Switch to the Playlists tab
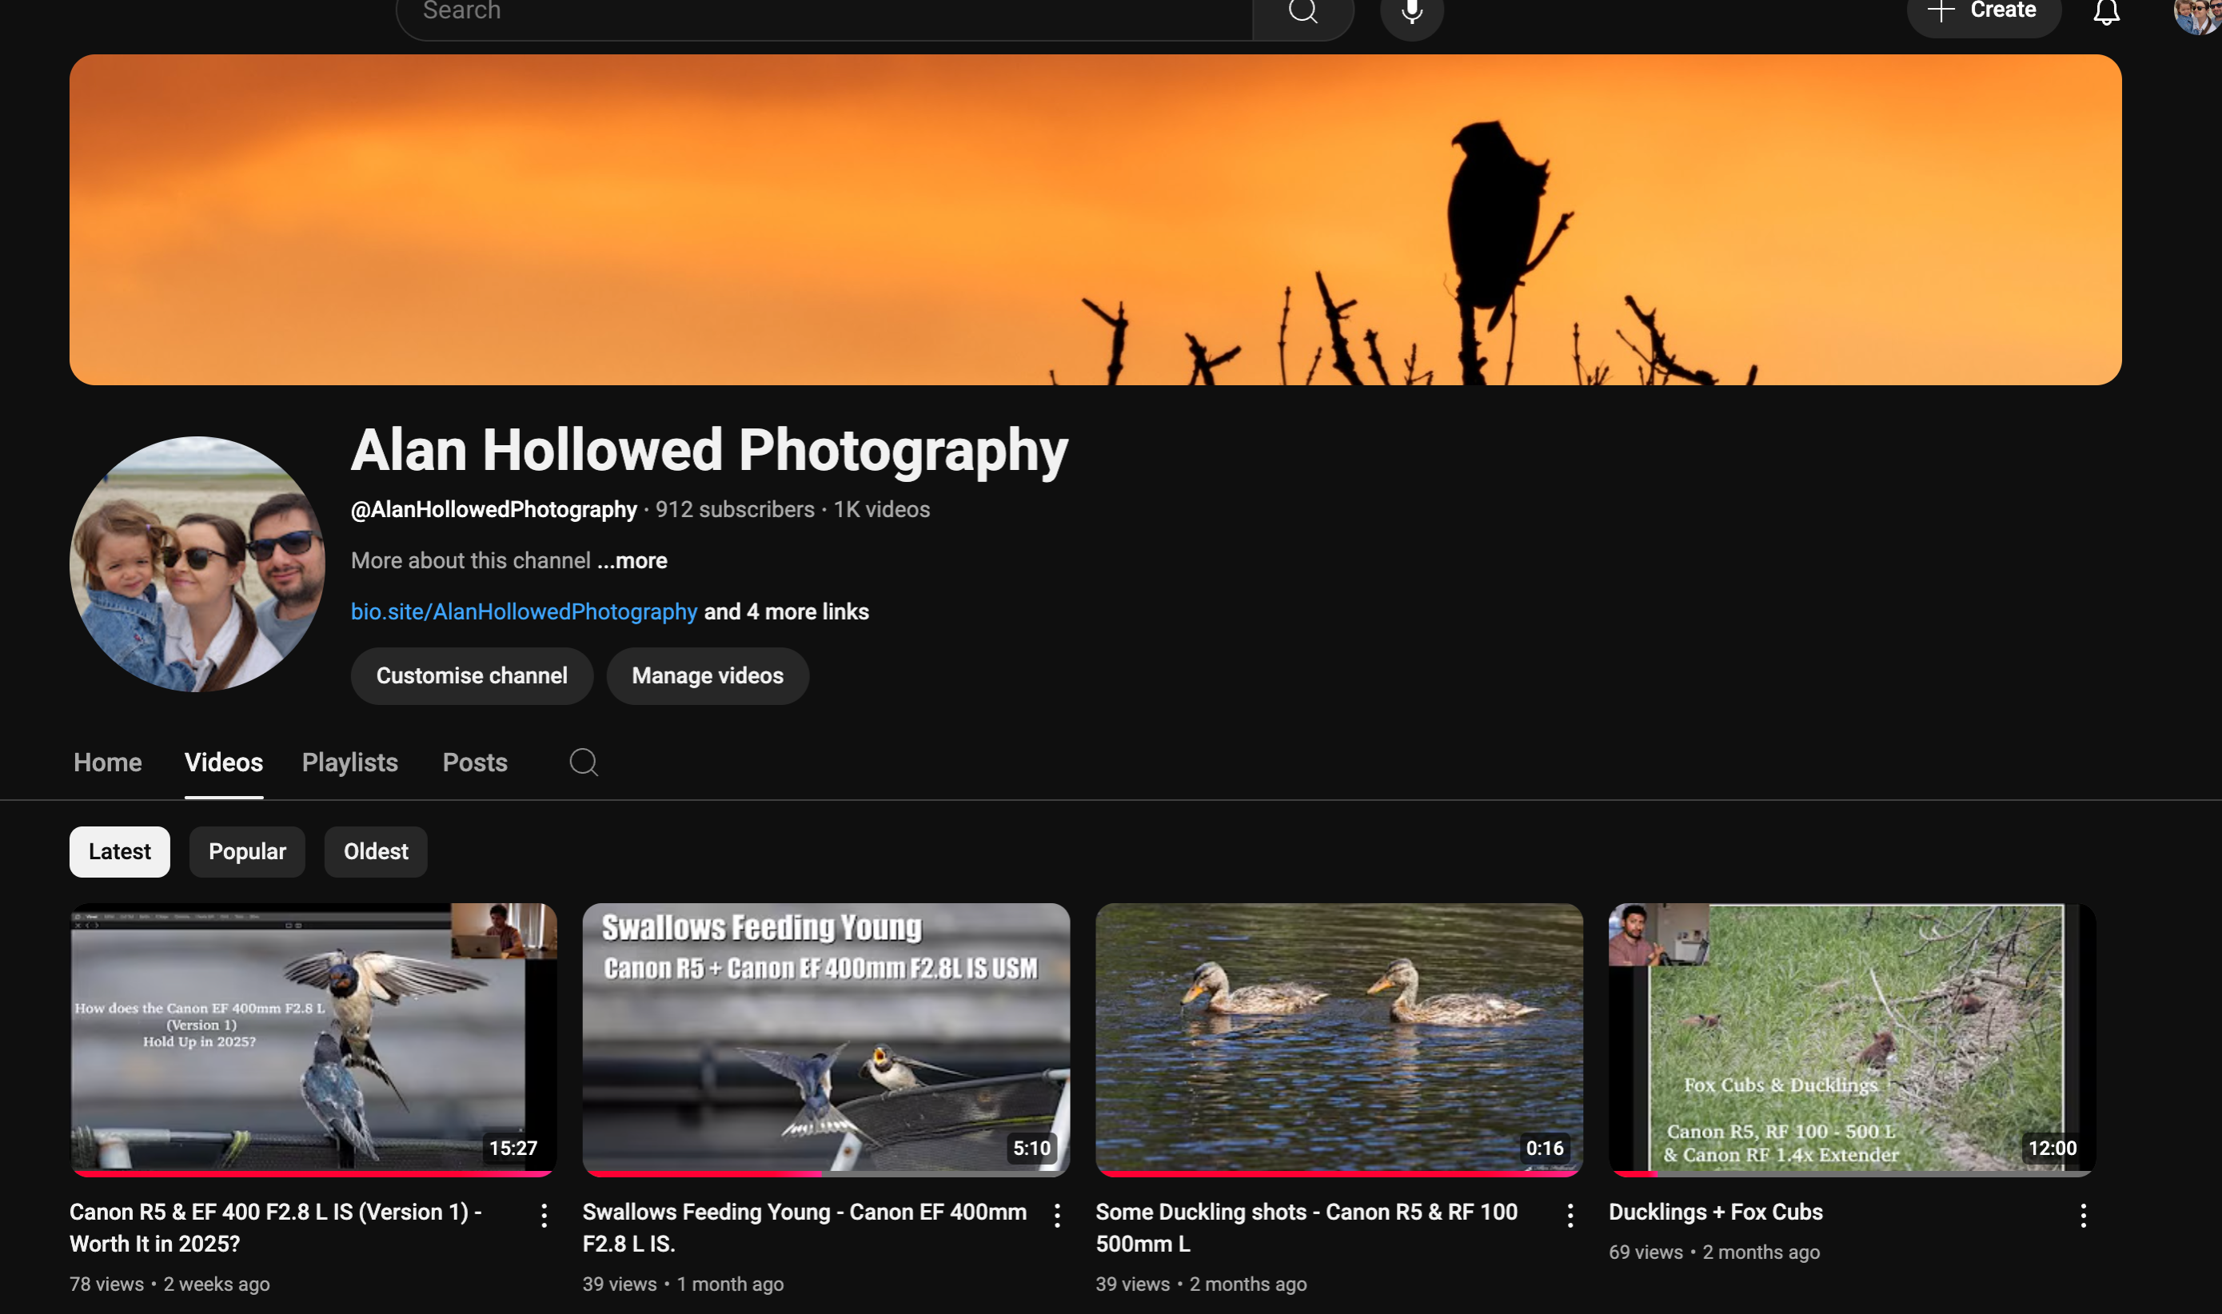 [x=349, y=763]
